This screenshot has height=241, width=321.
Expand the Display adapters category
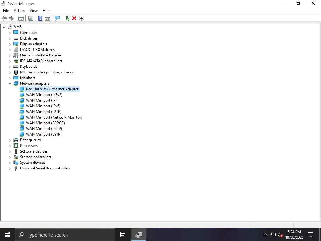pos(10,44)
